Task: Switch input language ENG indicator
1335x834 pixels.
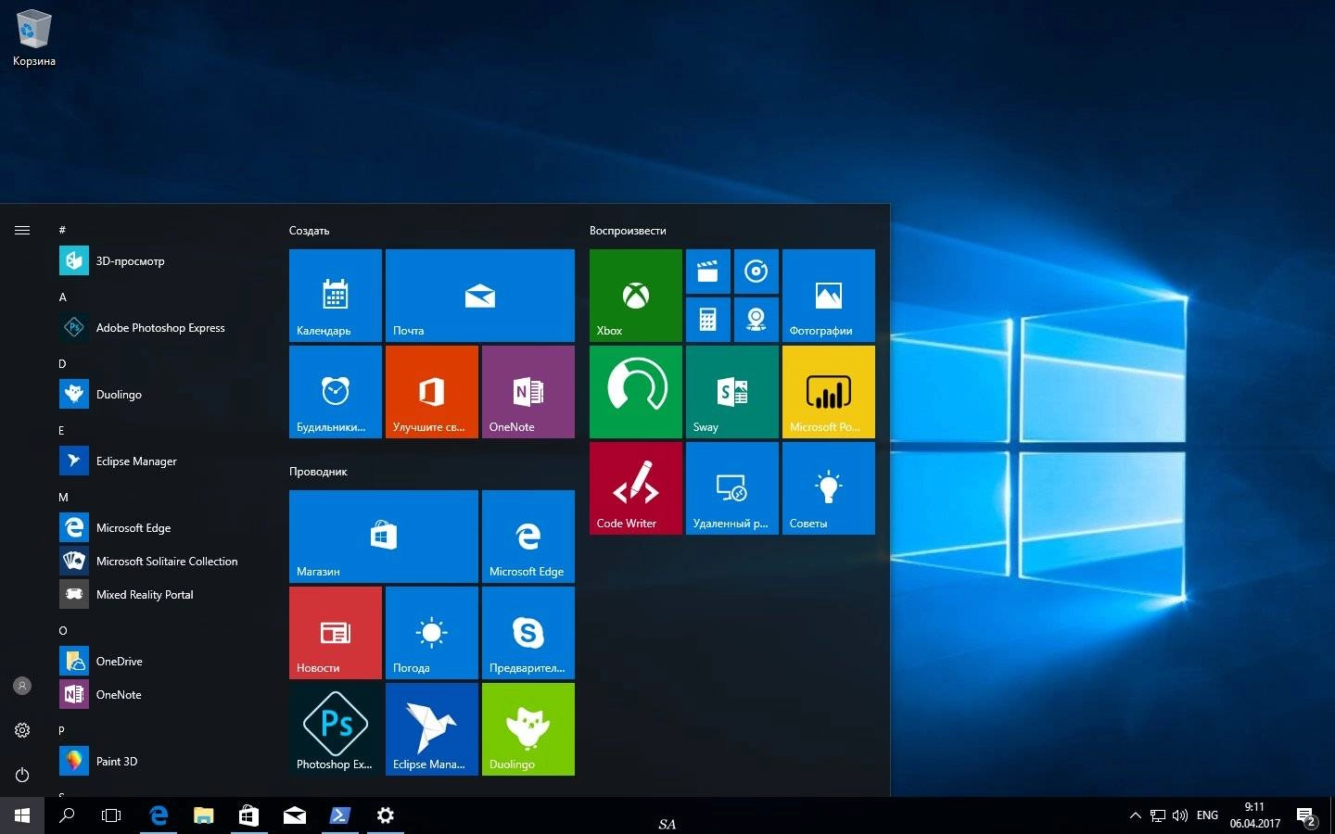Action: [1207, 815]
